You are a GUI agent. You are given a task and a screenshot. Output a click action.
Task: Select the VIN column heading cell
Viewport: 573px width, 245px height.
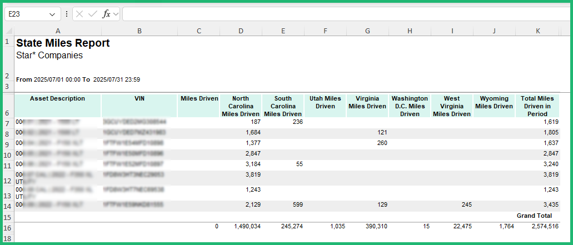[x=139, y=99]
